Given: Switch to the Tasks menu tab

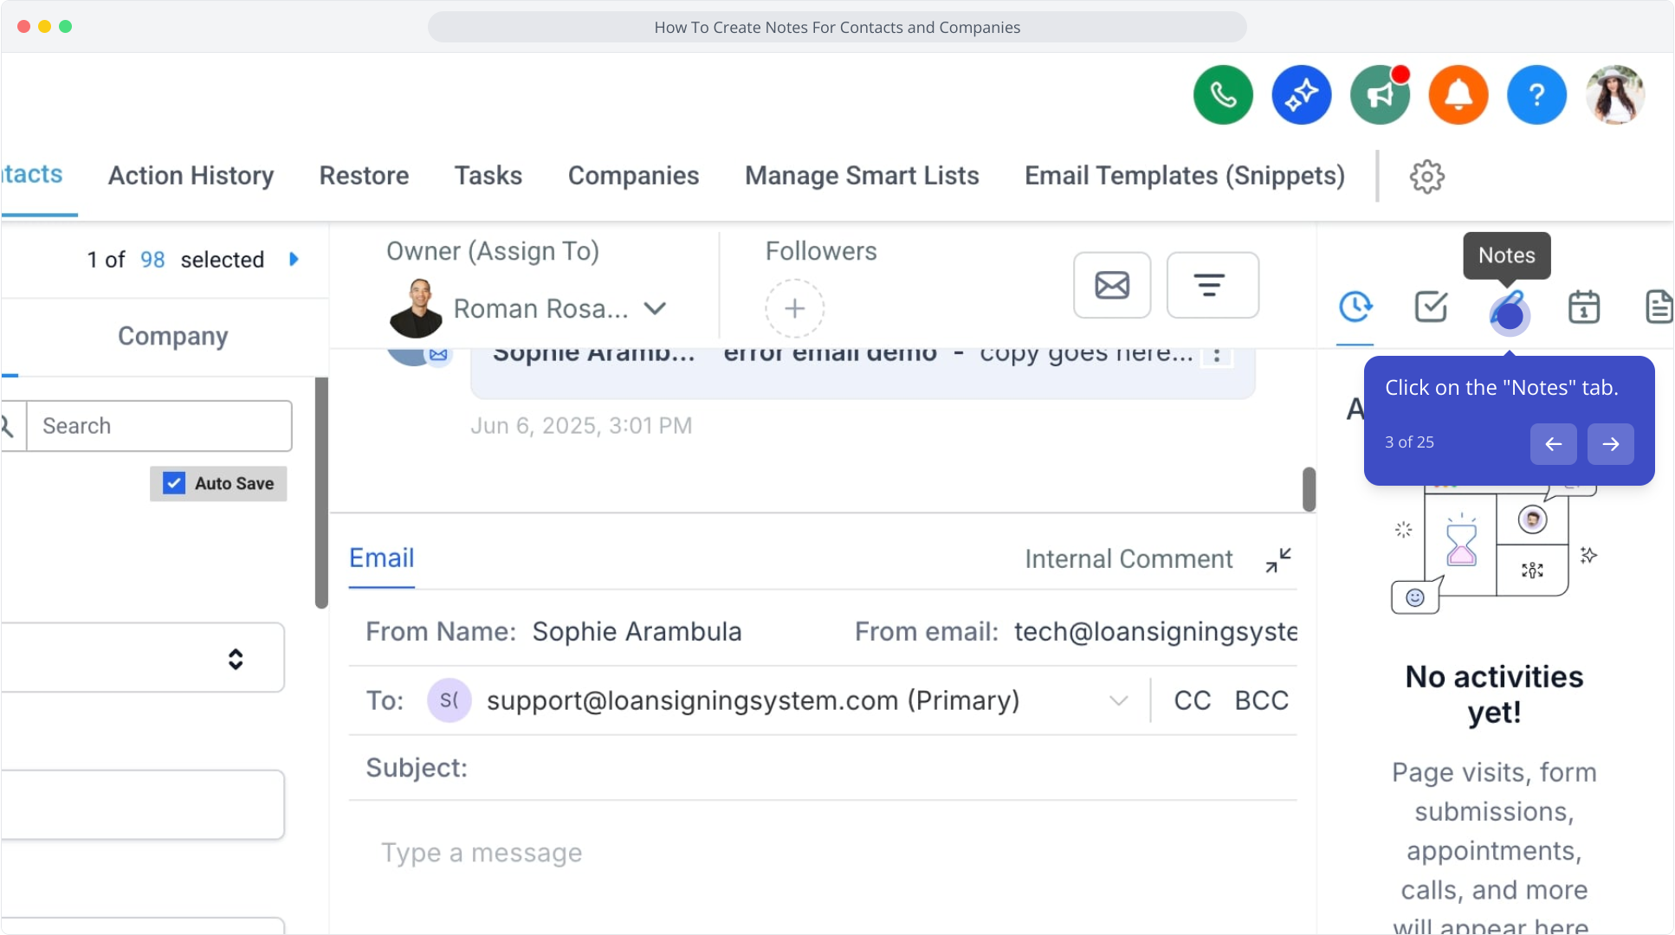Looking at the screenshot, I should (x=488, y=176).
